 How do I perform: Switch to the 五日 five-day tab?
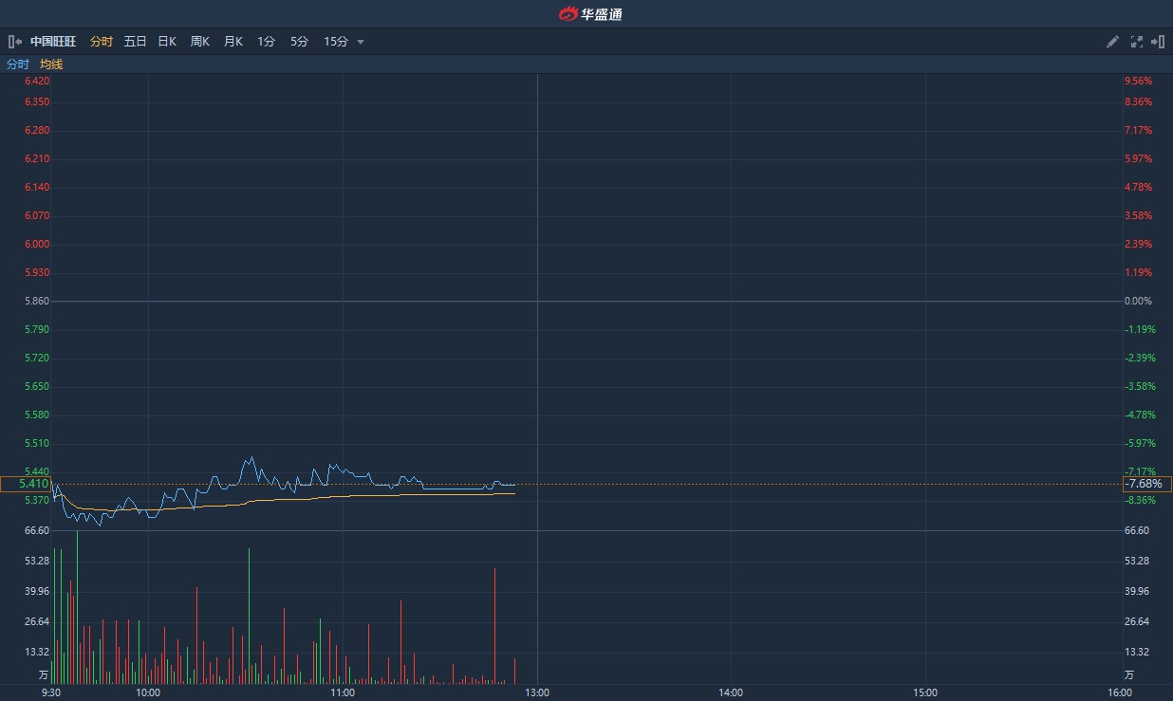pyautogui.click(x=135, y=42)
